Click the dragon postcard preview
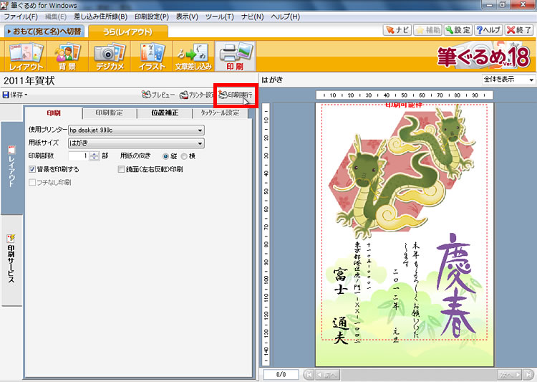Image resolution: width=537 pixels, height=382 pixels. coord(405,234)
